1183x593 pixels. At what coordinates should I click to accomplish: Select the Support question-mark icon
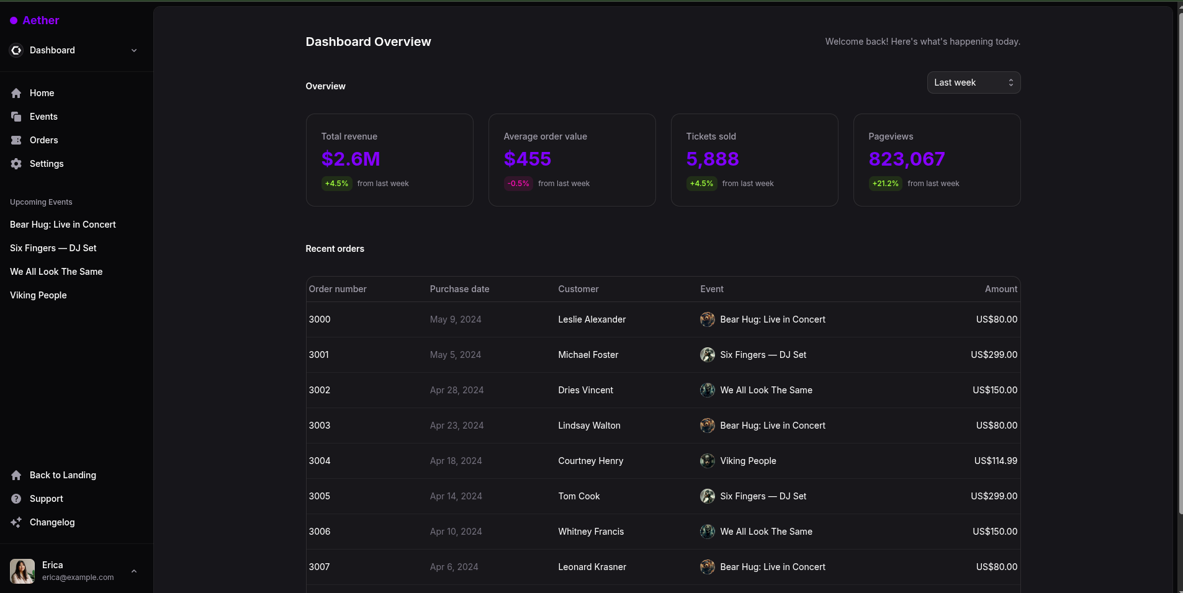[16, 499]
